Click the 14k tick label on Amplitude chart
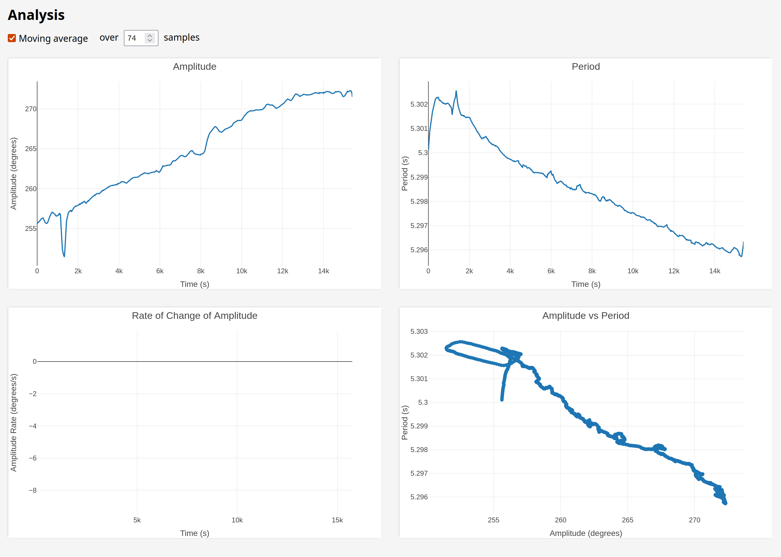Image resolution: width=781 pixels, height=557 pixels. click(x=323, y=271)
